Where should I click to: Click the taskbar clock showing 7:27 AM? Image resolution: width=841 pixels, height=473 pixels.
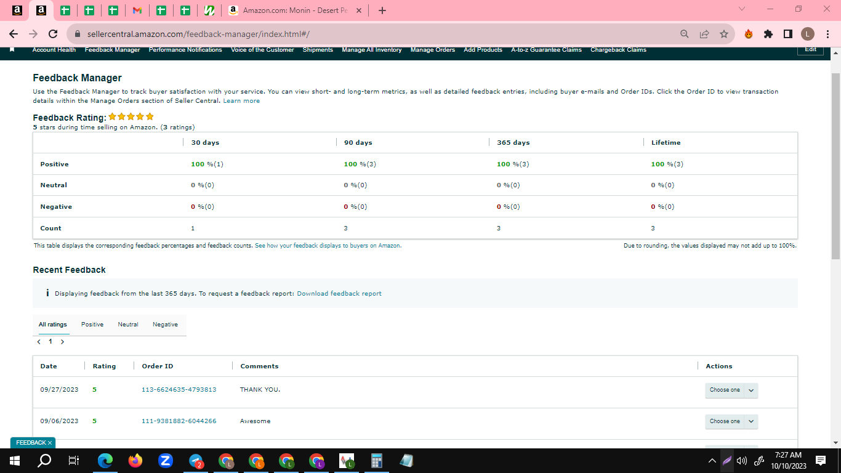(x=788, y=460)
